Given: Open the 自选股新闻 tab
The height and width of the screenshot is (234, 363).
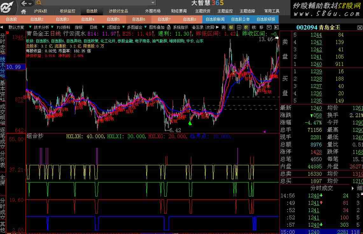Looking at the screenshot, I should pos(215,19).
